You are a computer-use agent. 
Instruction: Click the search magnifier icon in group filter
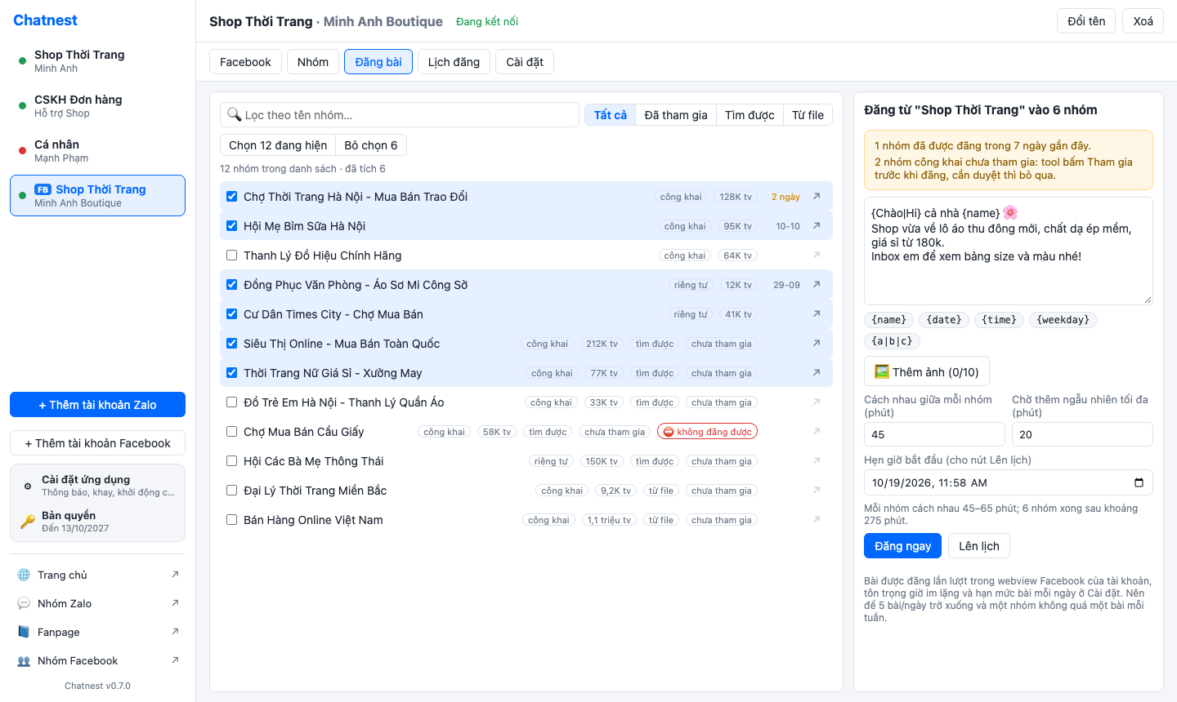pos(235,115)
